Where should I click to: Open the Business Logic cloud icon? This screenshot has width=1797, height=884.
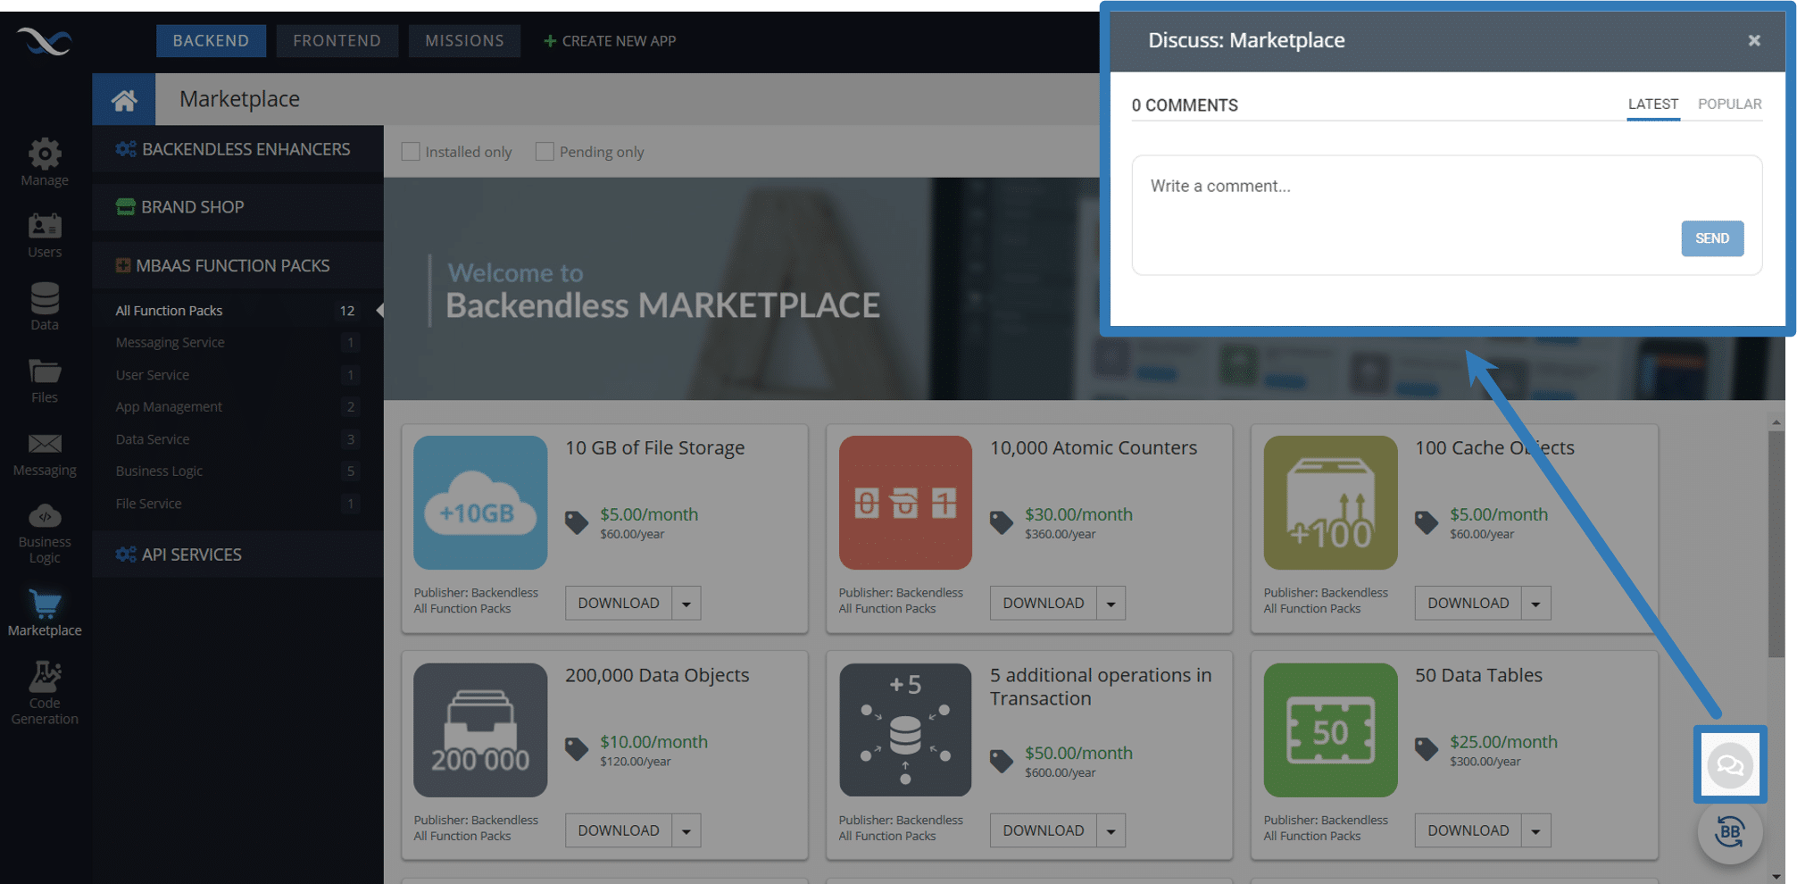coord(45,516)
